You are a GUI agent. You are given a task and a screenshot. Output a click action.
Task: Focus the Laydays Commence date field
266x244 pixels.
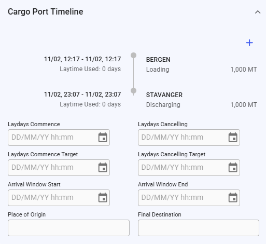tap(59, 138)
